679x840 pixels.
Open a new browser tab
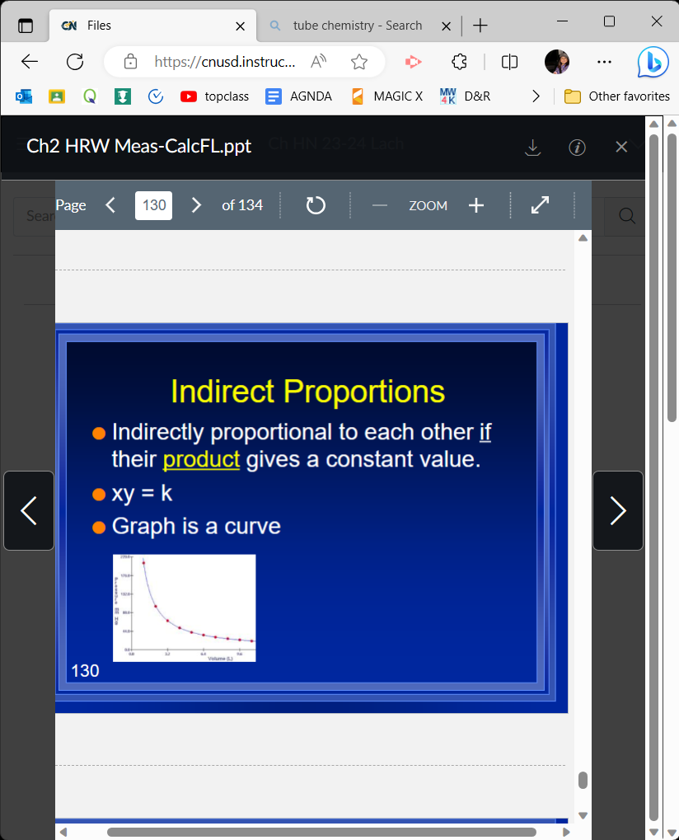(480, 26)
